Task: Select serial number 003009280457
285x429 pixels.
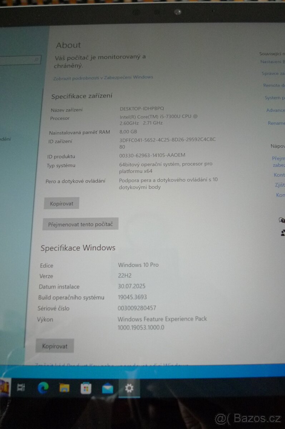Action: coord(137,308)
